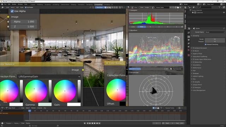Open the View menu in image editor
Screen dimensions: 226x127
(142, 7)
